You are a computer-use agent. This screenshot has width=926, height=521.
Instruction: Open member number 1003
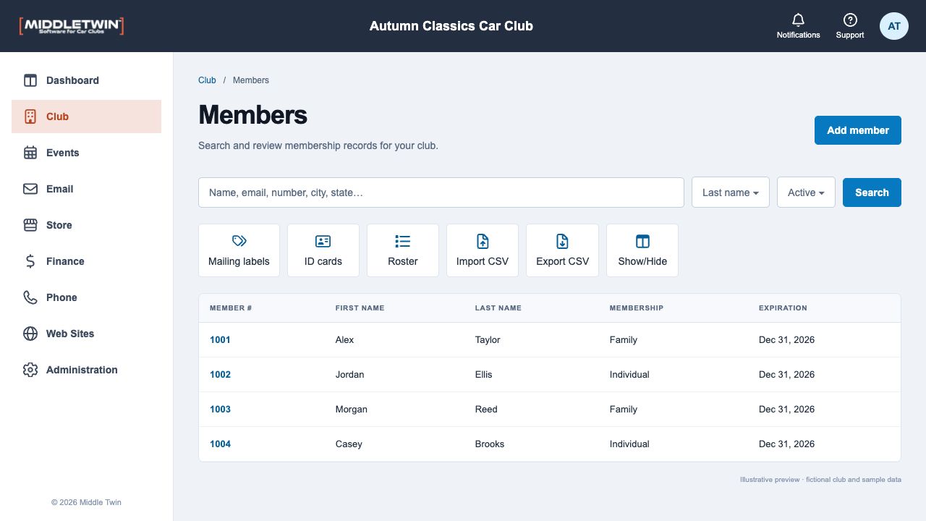(220, 409)
